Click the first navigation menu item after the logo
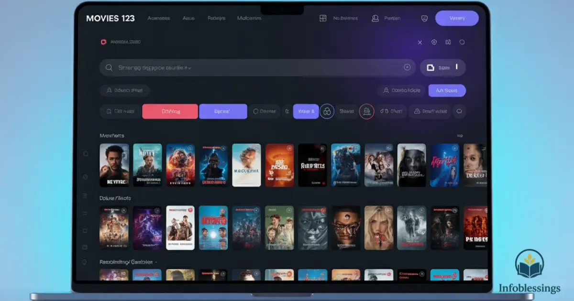Viewport: 574px width, 301px height. click(159, 18)
